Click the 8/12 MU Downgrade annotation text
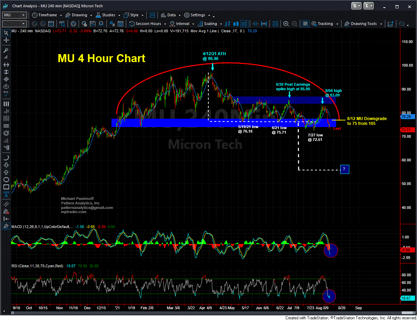Image resolution: width=417 pixels, height=320 pixels. point(367,121)
